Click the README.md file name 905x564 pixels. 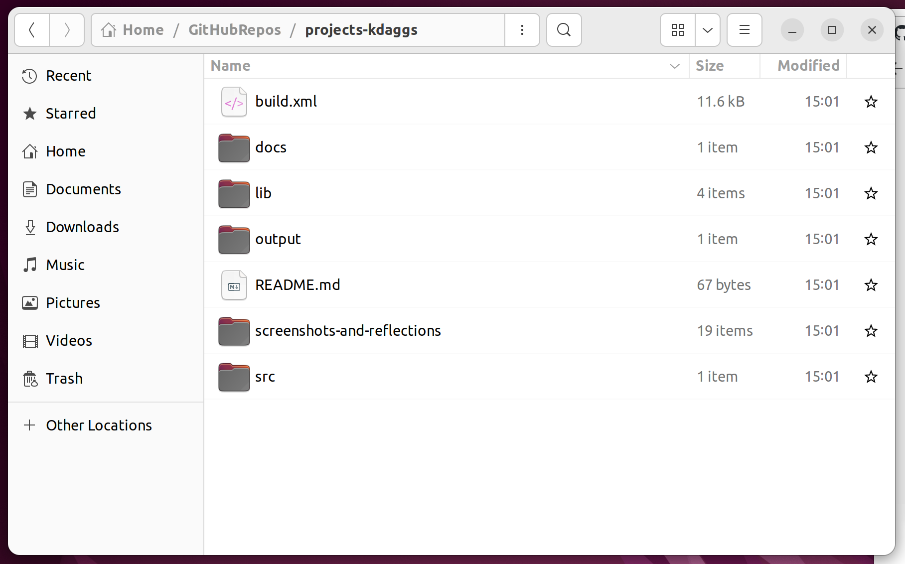[x=298, y=285]
